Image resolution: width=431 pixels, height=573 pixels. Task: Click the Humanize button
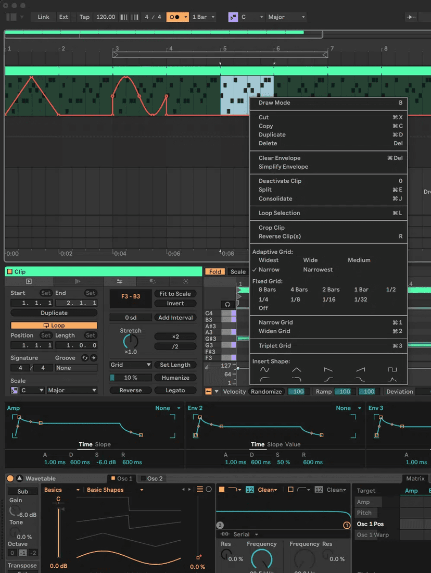175,378
